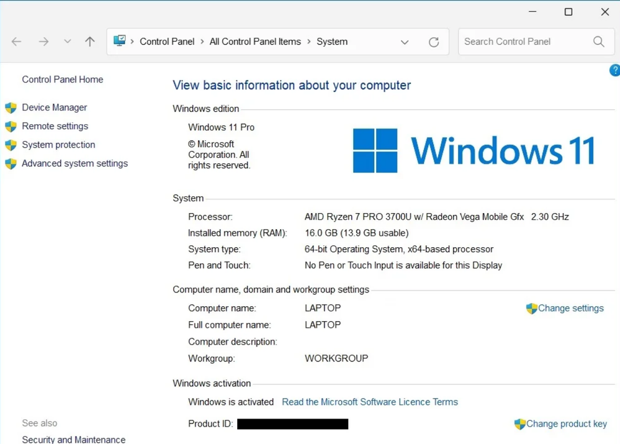This screenshot has width=620, height=444.
Task: Click shield icon beside System protection
Action: [x=11, y=145]
